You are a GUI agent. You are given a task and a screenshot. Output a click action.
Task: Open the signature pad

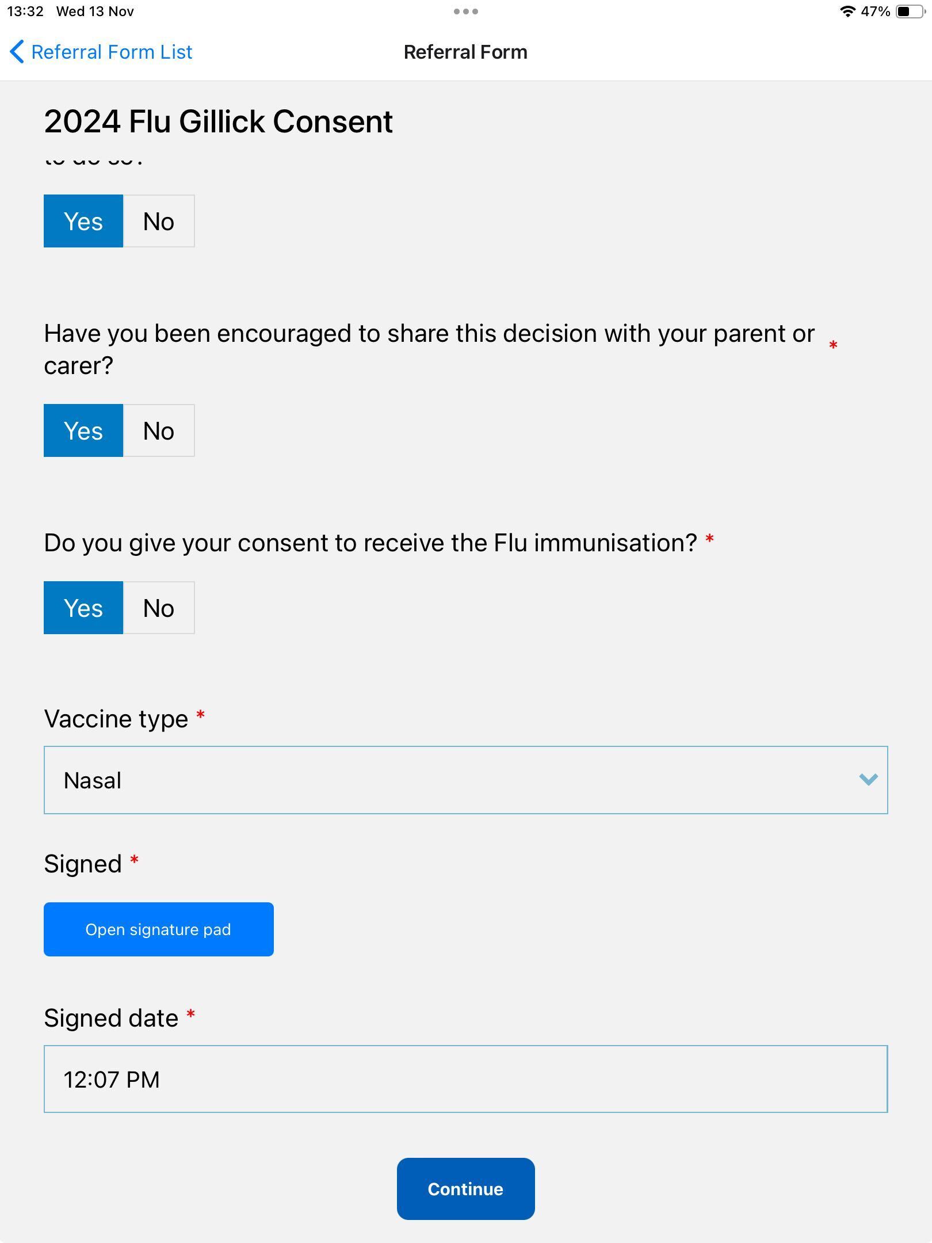pos(158,929)
